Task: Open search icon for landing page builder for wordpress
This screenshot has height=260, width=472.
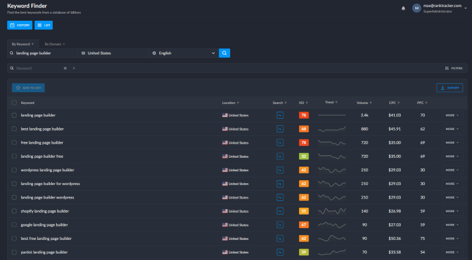Action: (280, 184)
